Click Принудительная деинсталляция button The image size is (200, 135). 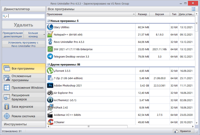click(13, 35)
